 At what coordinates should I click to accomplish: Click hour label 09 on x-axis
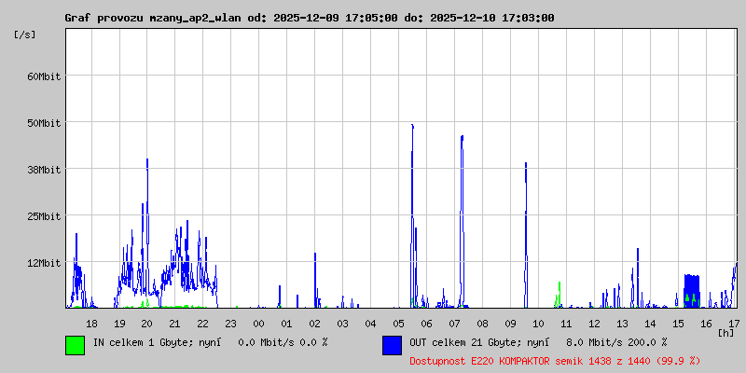[x=510, y=324]
